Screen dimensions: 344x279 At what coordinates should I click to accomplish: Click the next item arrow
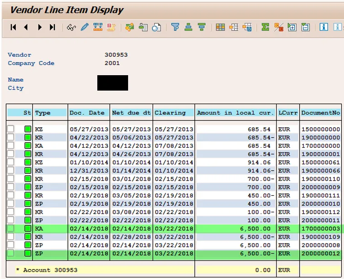pos(40,27)
